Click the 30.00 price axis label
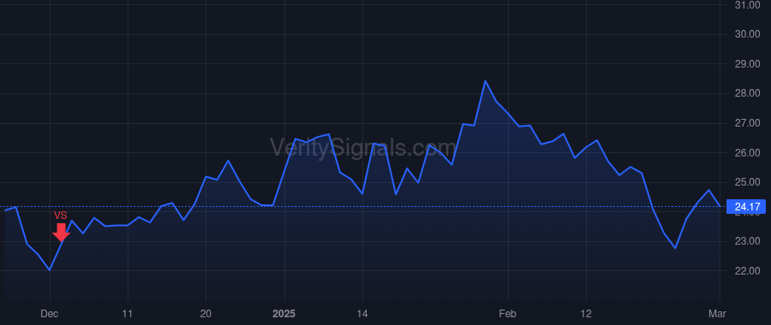The width and height of the screenshot is (771, 325). [x=747, y=34]
